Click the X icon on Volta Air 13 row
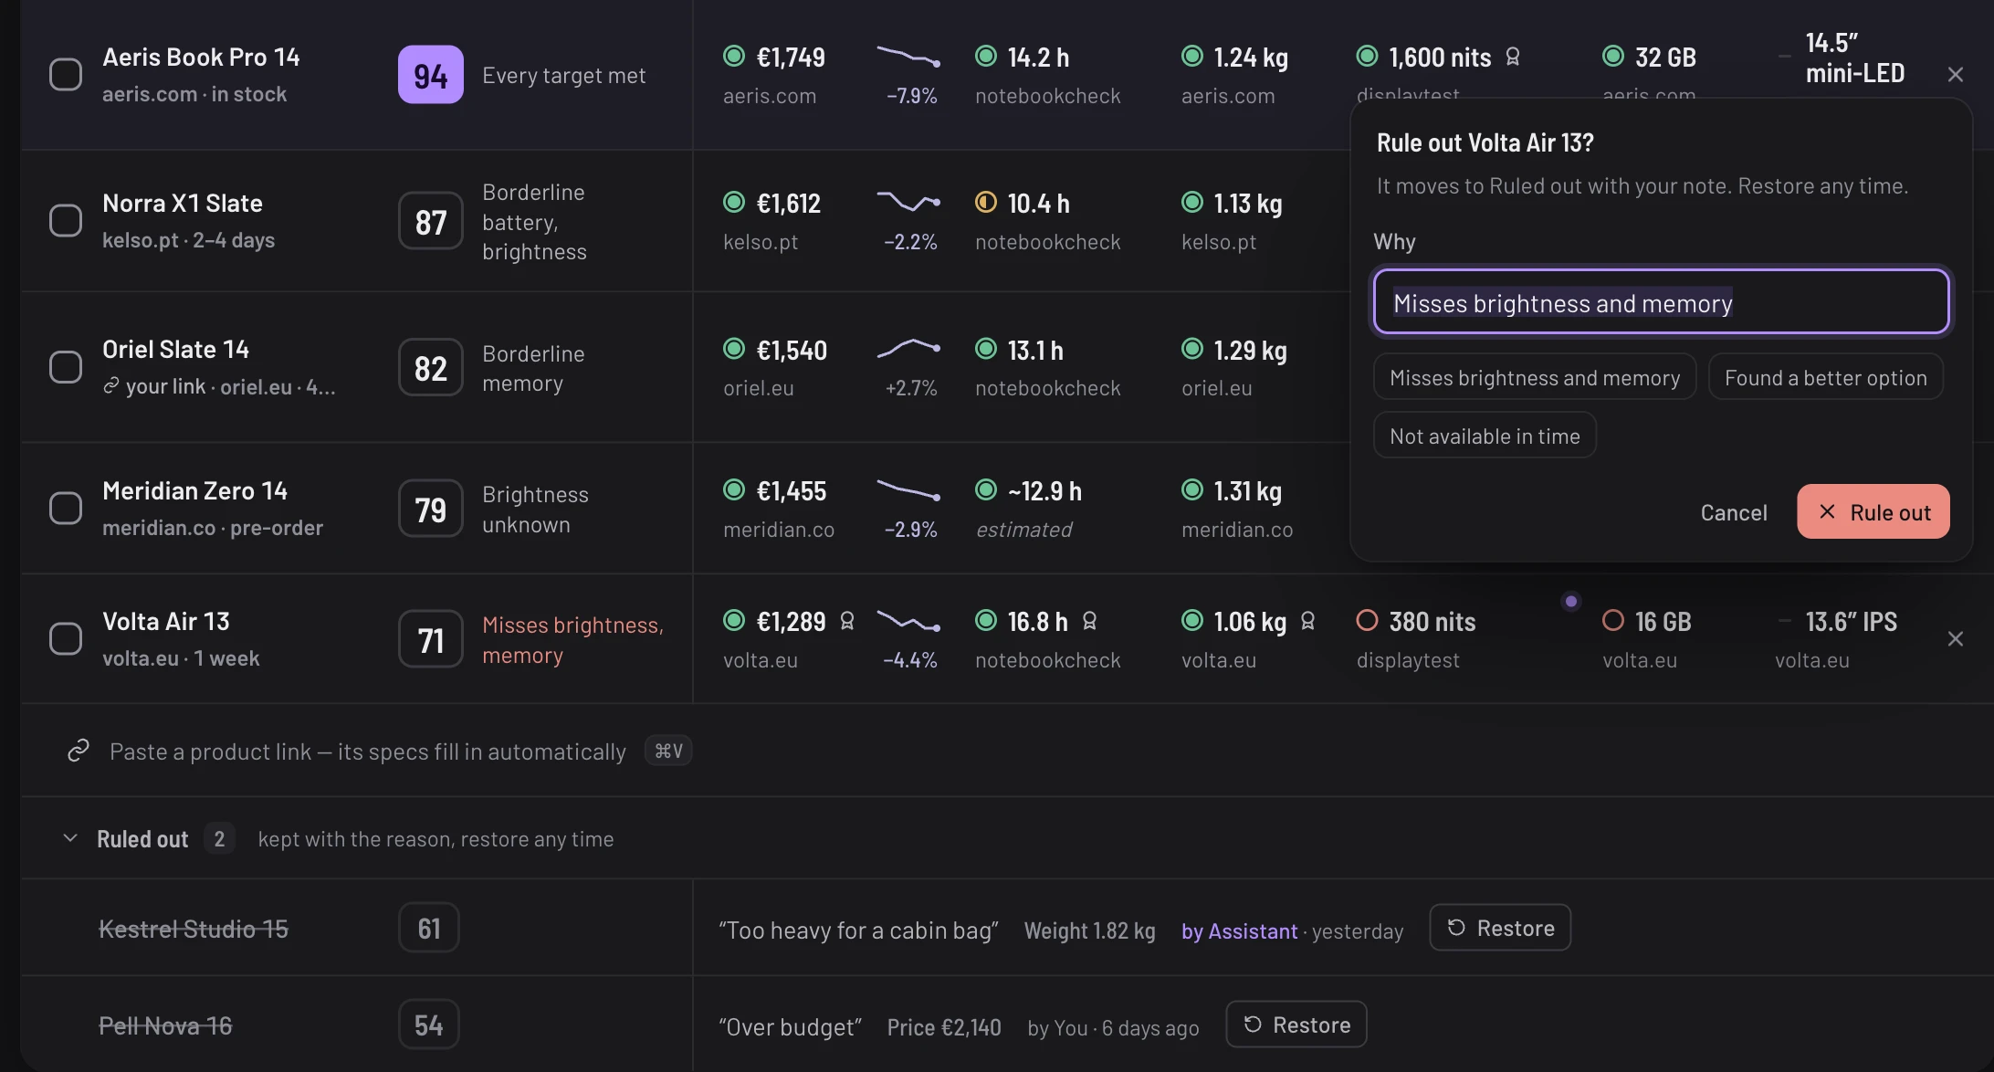Image resolution: width=1994 pixels, height=1072 pixels. [1955, 639]
